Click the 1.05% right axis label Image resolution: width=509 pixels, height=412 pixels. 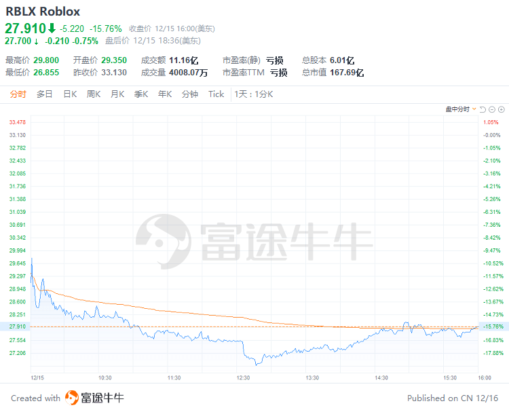tap(491, 122)
